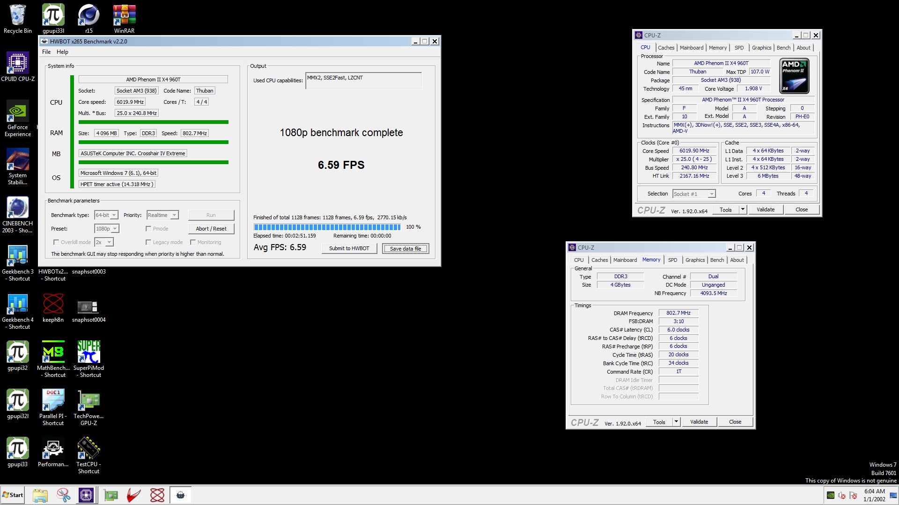Open the File menu in HWBOT
This screenshot has width=899, height=505.
click(46, 52)
